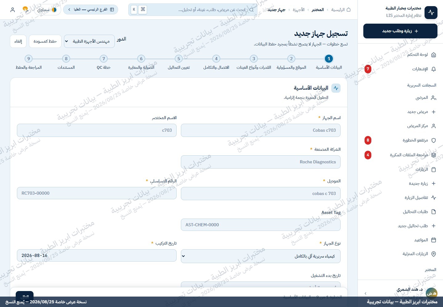This screenshot has width=443, height=307.
Task: Click the red badge 7 on الإشعارات
Action: pos(368,69)
